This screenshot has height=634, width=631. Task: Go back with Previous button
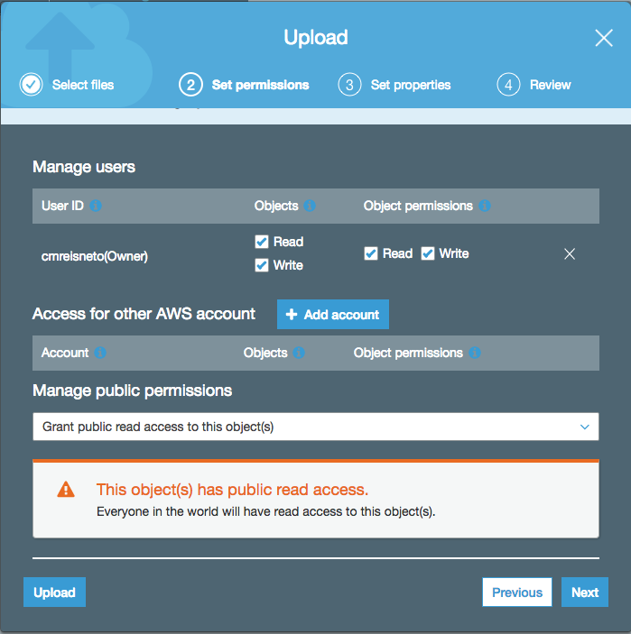tap(517, 592)
